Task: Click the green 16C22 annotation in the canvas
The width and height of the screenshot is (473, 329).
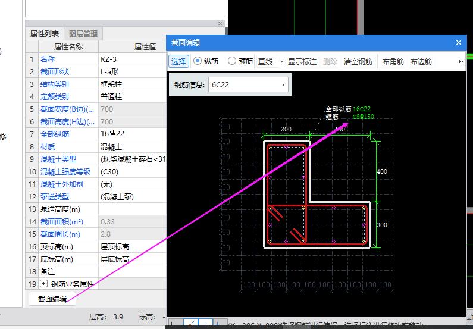Action: (362, 109)
